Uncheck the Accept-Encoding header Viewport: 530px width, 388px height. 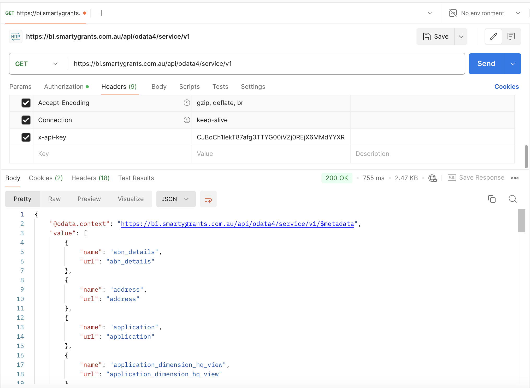(26, 103)
